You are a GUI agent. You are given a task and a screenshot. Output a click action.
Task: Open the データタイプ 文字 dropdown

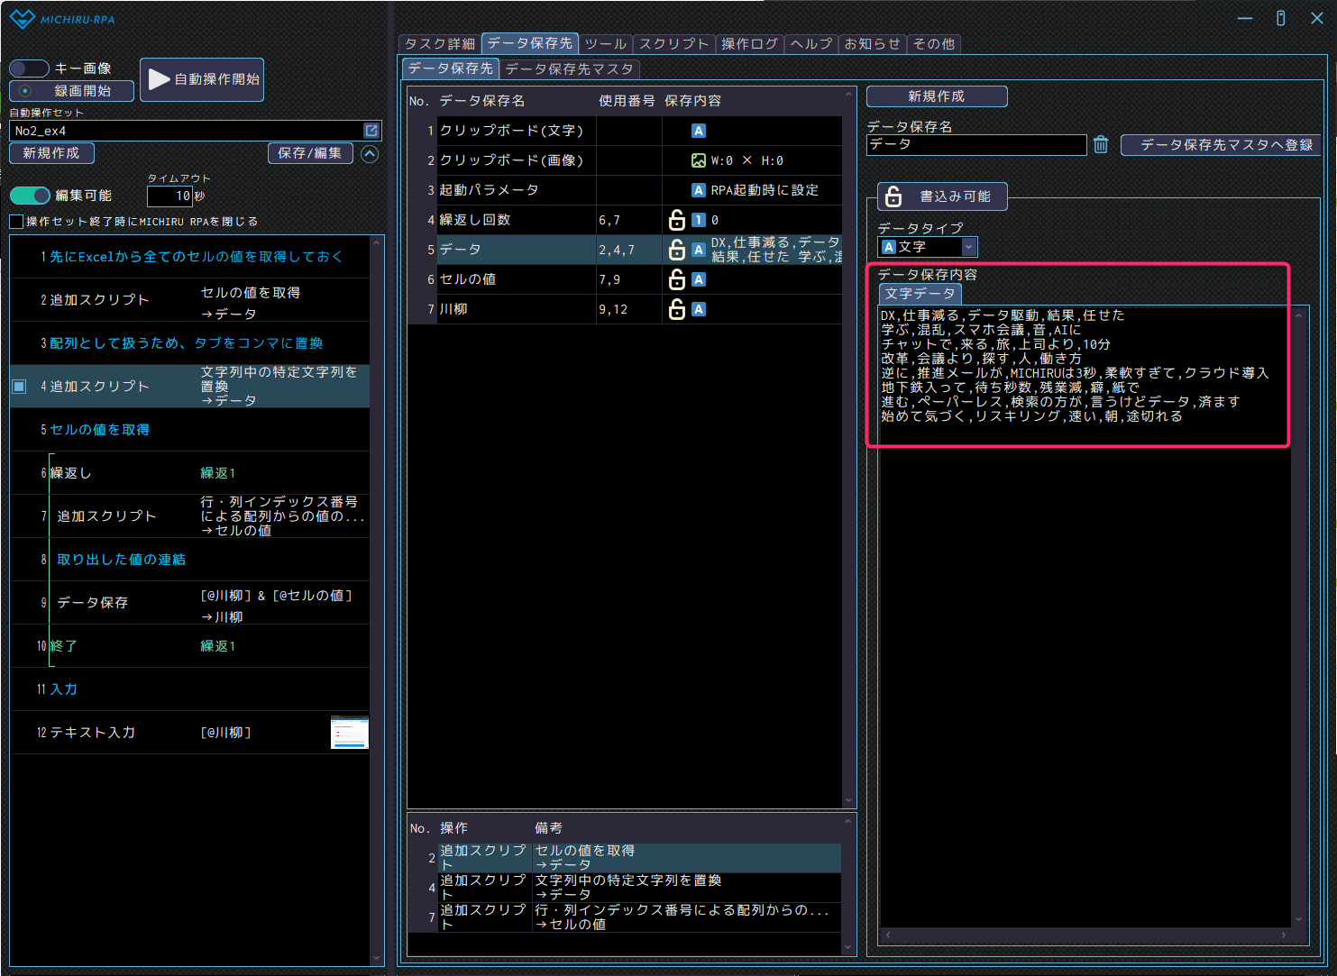click(968, 247)
